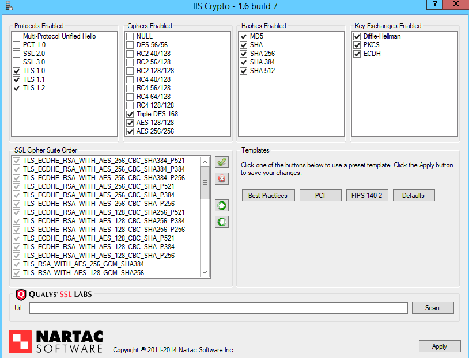
Task: Click the Nartac Software logo
Action: point(56,341)
